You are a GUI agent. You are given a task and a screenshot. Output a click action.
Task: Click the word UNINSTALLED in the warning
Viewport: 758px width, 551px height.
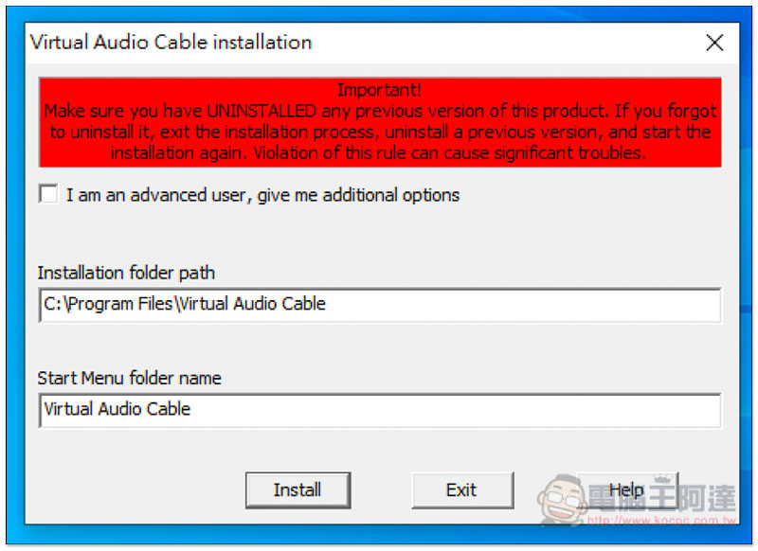(x=262, y=111)
